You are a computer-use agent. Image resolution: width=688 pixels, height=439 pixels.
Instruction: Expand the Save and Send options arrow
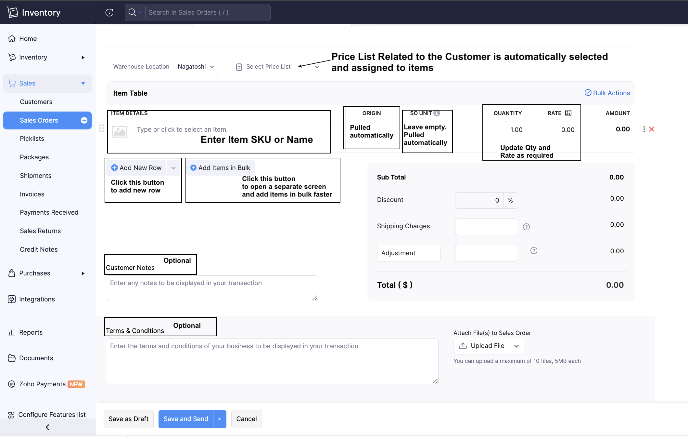pyautogui.click(x=220, y=419)
